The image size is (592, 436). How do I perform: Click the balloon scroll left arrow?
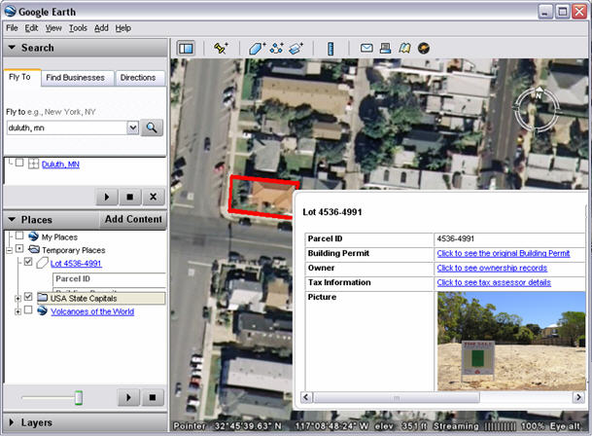[x=306, y=397]
